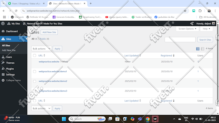
Task: Click the Howdy, daljeet account menu
Action: tap(205, 23)
